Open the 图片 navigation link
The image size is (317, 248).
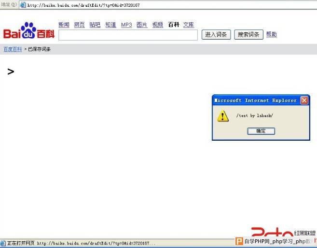pyautogui.click(x=142, y=25)
